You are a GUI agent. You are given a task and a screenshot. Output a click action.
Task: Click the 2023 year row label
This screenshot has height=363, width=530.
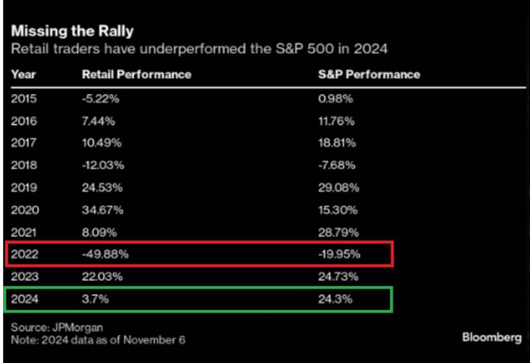(x=25, y=277)
